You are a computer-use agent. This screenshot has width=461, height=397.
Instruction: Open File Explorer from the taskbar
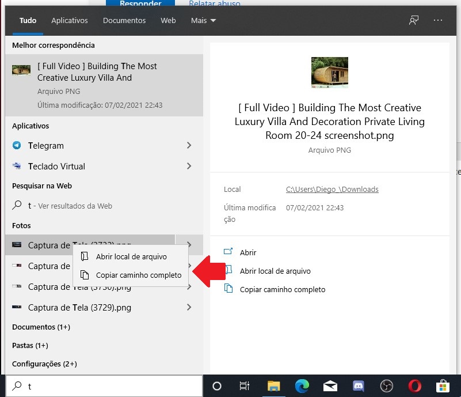tap(273, 386)
